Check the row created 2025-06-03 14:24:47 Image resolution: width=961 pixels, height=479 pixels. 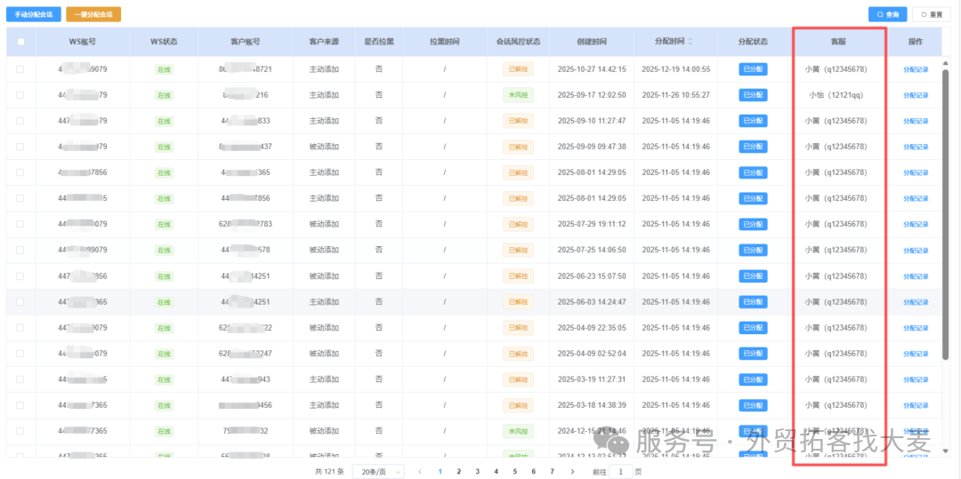click(20, 301)
